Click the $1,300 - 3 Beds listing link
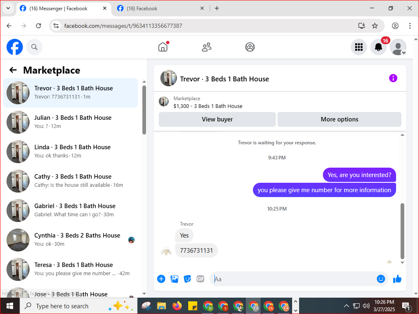 (208, 106)
